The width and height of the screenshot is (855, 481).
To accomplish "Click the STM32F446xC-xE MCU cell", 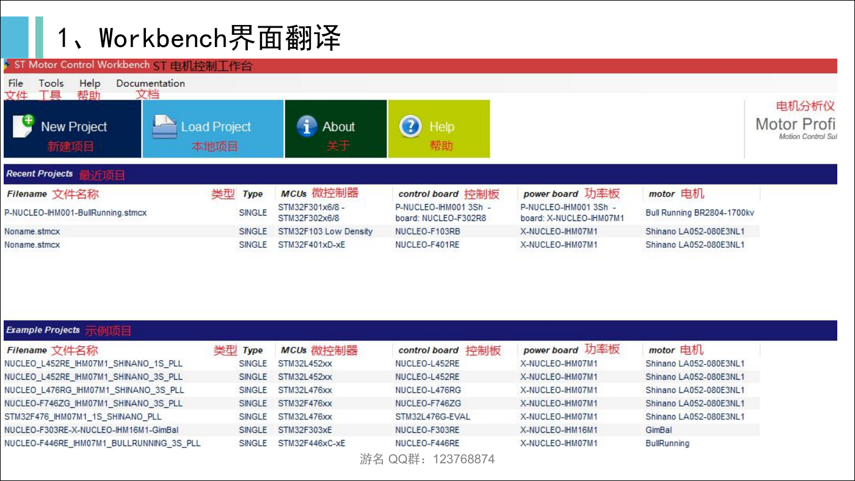I will tap(311, 444).
